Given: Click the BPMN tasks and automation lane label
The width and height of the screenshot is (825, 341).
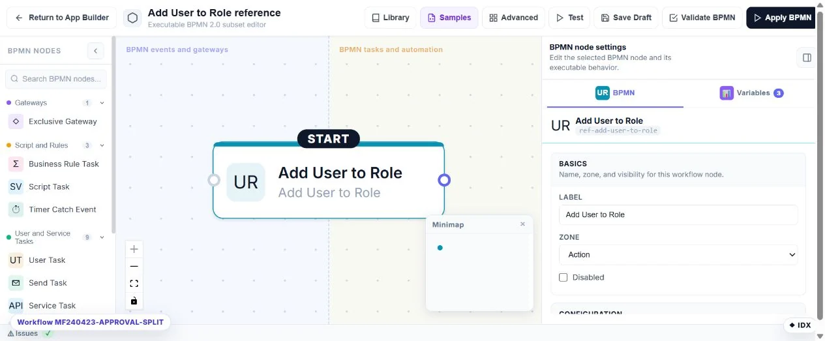Looking at the screenshot, I should click(x=391, y=50).
